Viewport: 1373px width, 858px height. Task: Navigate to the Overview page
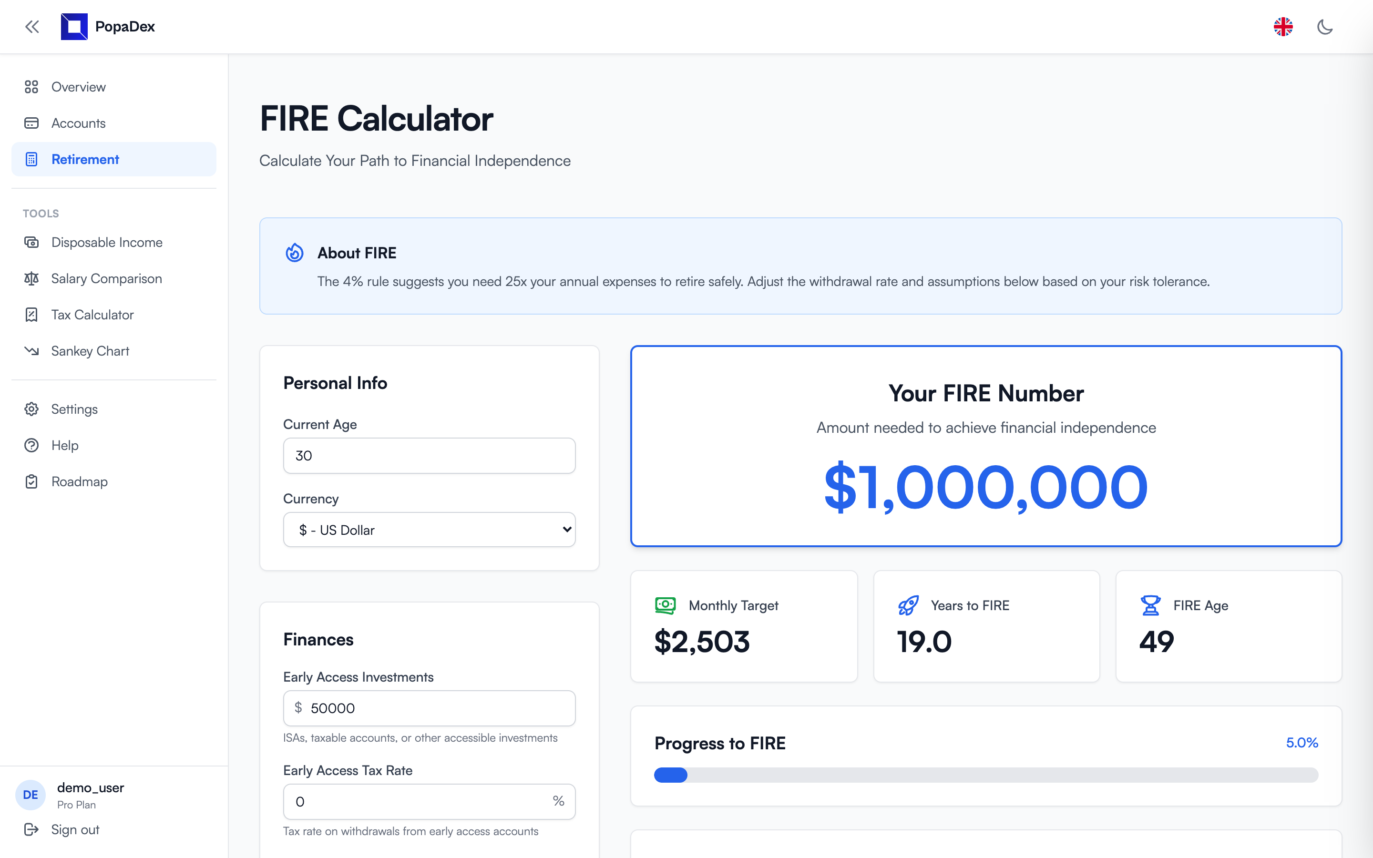click(x=78, y=87)
